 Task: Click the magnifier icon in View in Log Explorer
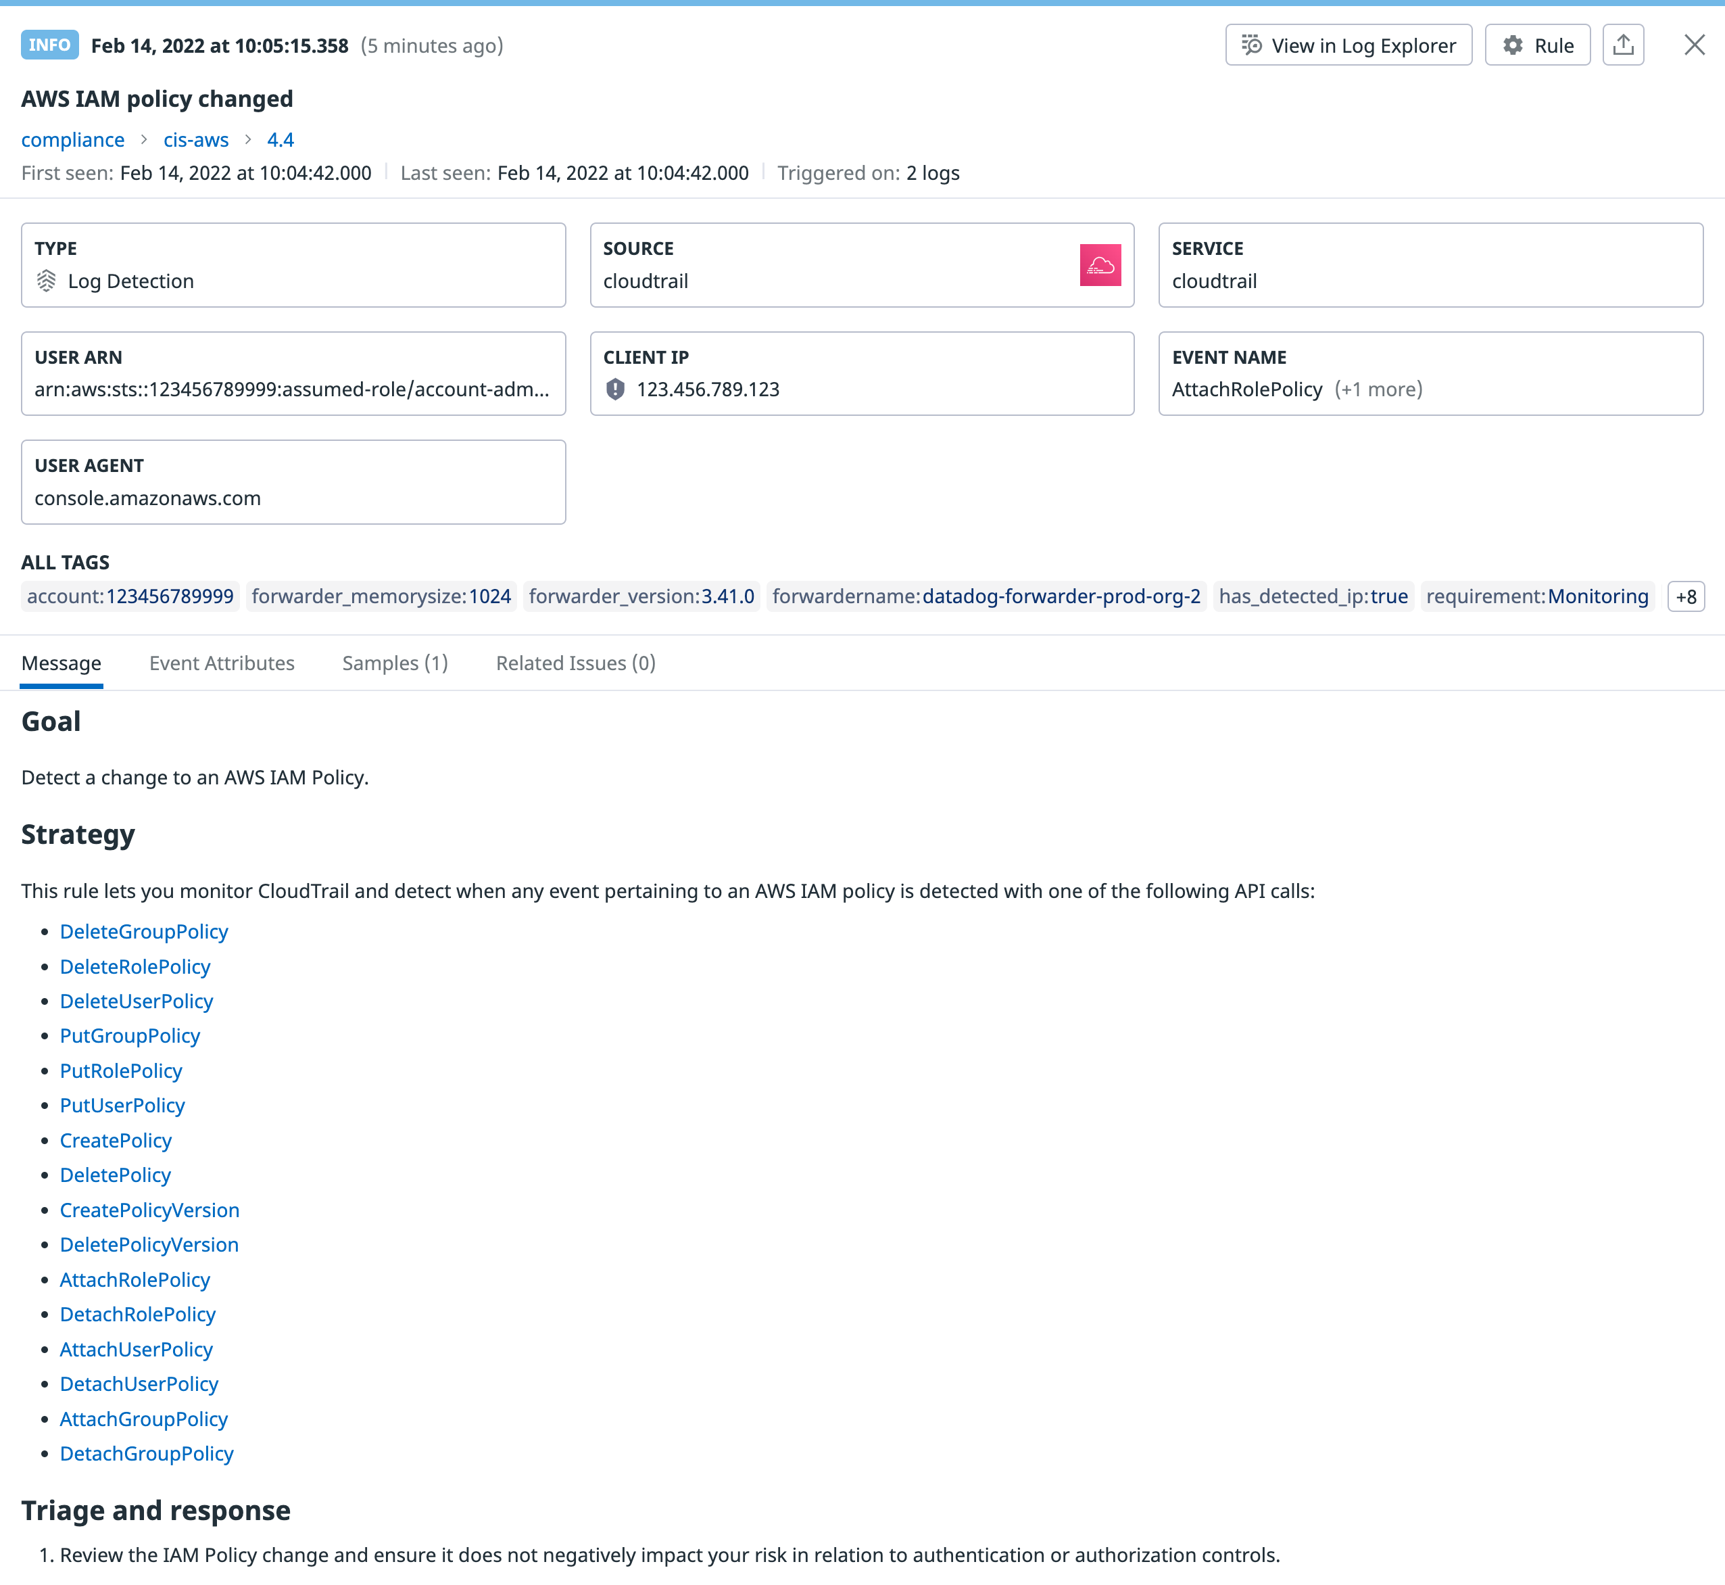(1251, 45)
